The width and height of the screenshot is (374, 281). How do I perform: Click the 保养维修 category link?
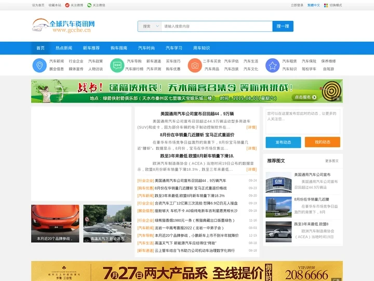328,61
